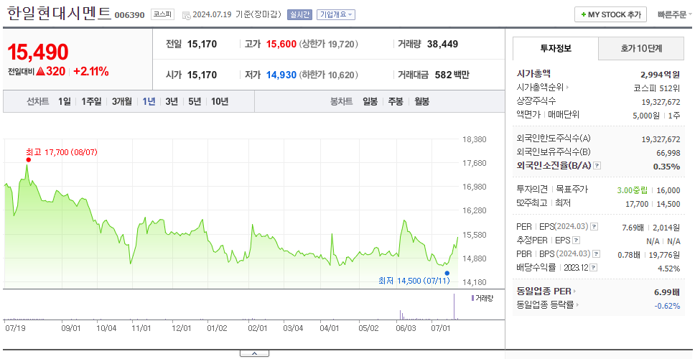Image resolution: width=695 pixels, height=359 pixels.
Task: Click the stock code 006390
Action: pos(129,15)
